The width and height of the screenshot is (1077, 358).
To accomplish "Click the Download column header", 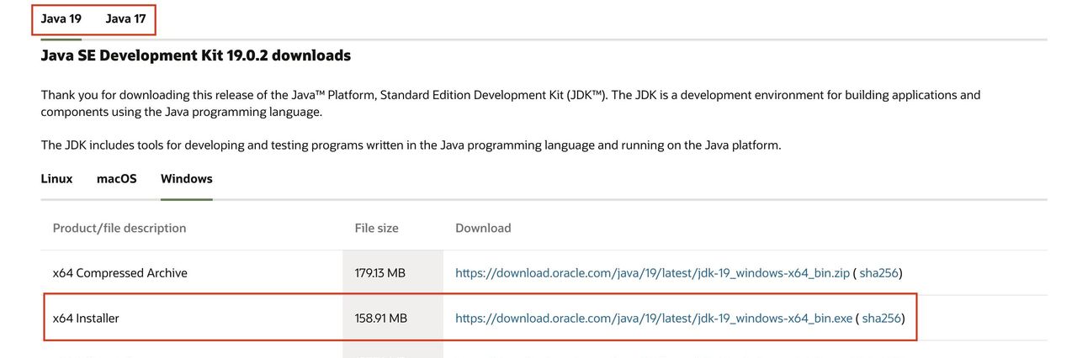I will 483,229.
